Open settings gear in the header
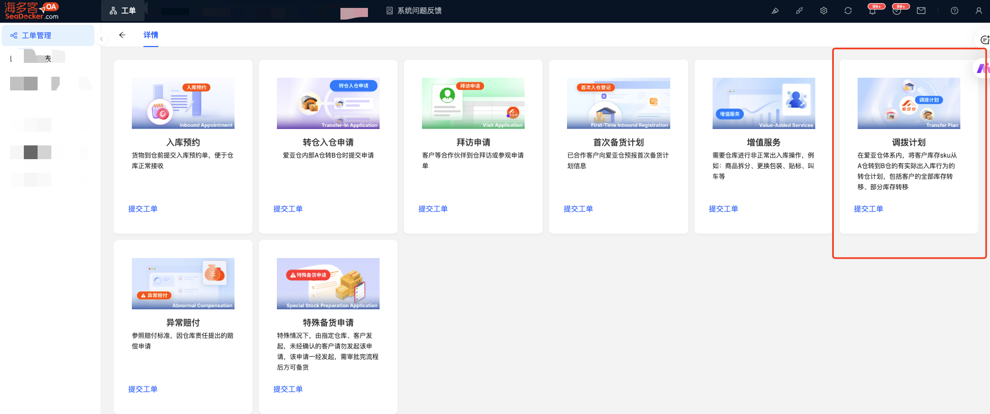Image resolution: width=990 pixels, height=414 pixels. pyautogui.click(x=824, y=11)
